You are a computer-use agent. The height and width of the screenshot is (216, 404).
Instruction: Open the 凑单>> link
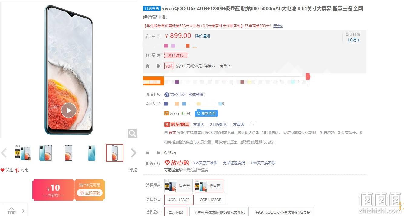[225, 66]
